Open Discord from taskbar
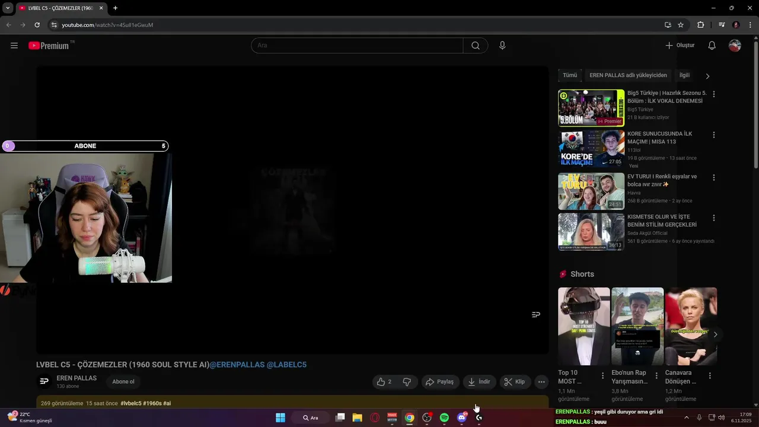The height and width of the screenshot is (427, 759). pyautogui.click(x=462, y=418)
